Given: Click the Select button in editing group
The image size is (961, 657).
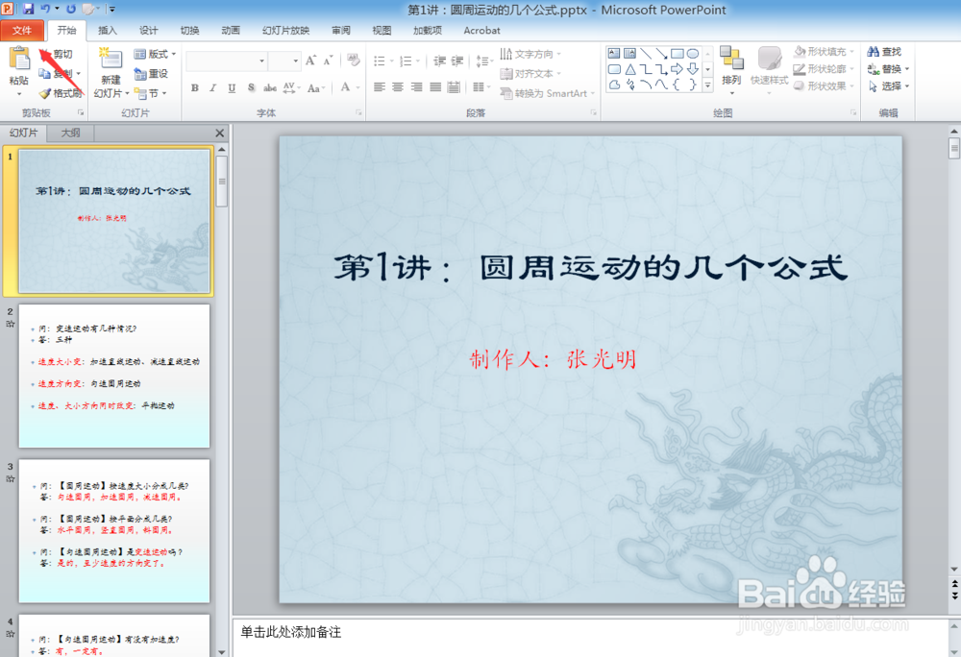Looking at the screenshot, I should [888, 85].
